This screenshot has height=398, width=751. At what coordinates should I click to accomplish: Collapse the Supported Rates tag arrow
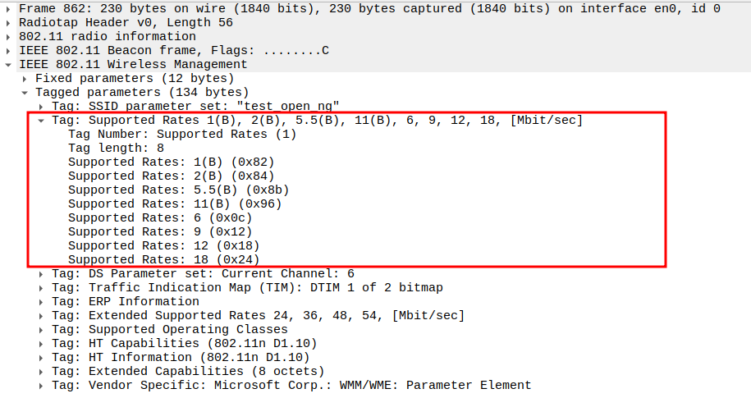tap(42, 121)
